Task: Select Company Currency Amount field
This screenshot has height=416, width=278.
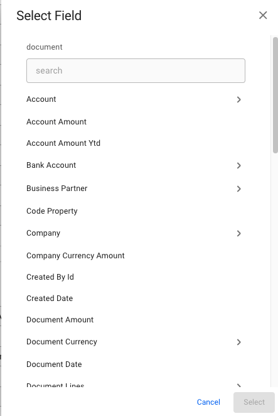Action: pos(75,256)
